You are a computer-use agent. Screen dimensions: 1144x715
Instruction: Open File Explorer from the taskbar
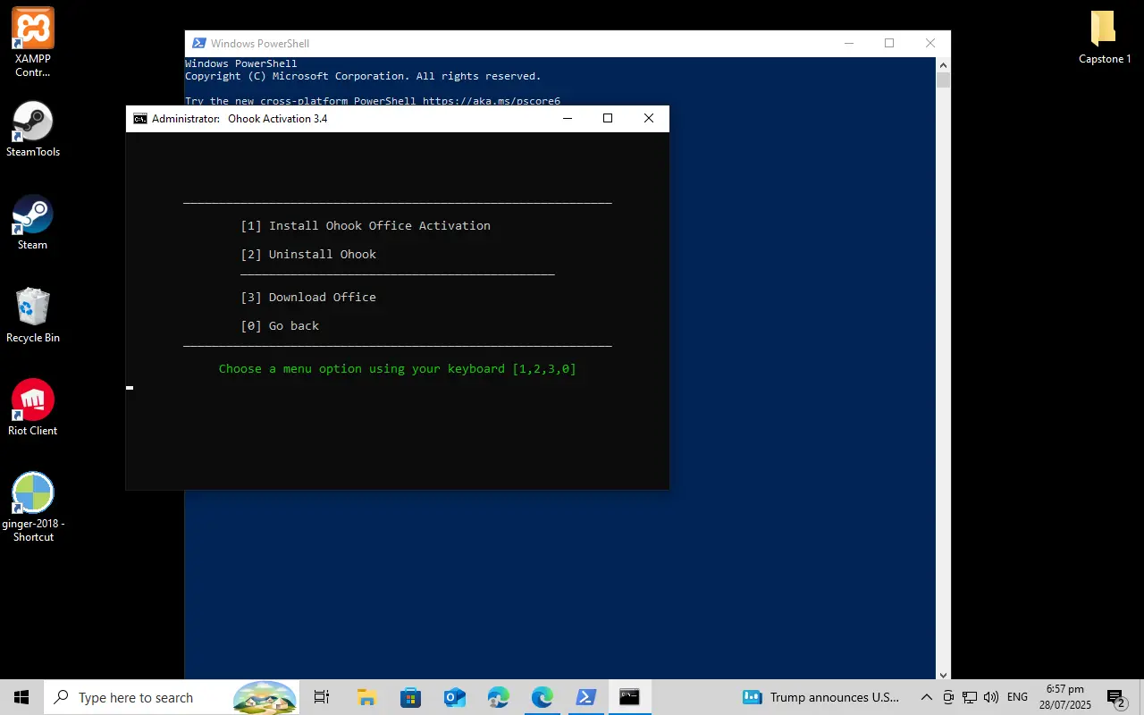click(366, 697)
